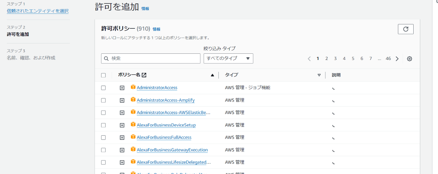The height and width of the screenshot is (174, 438).
Task: Sort by タイプ column arrow
Action: pos(319,75)
